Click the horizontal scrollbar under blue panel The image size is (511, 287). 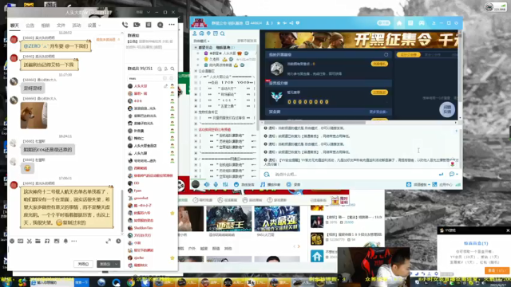point(315,123)
